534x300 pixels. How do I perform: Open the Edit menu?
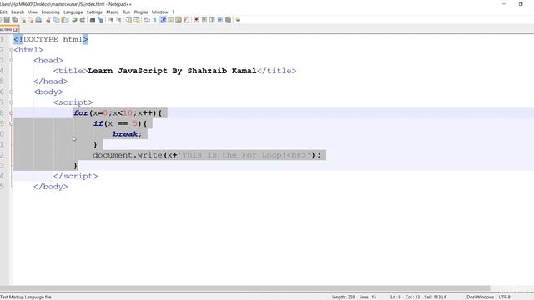3,12
